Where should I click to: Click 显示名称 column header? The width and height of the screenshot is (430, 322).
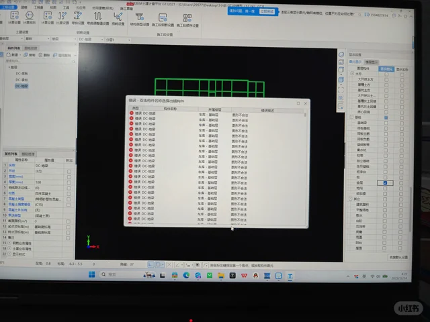[x=402, y=70]
